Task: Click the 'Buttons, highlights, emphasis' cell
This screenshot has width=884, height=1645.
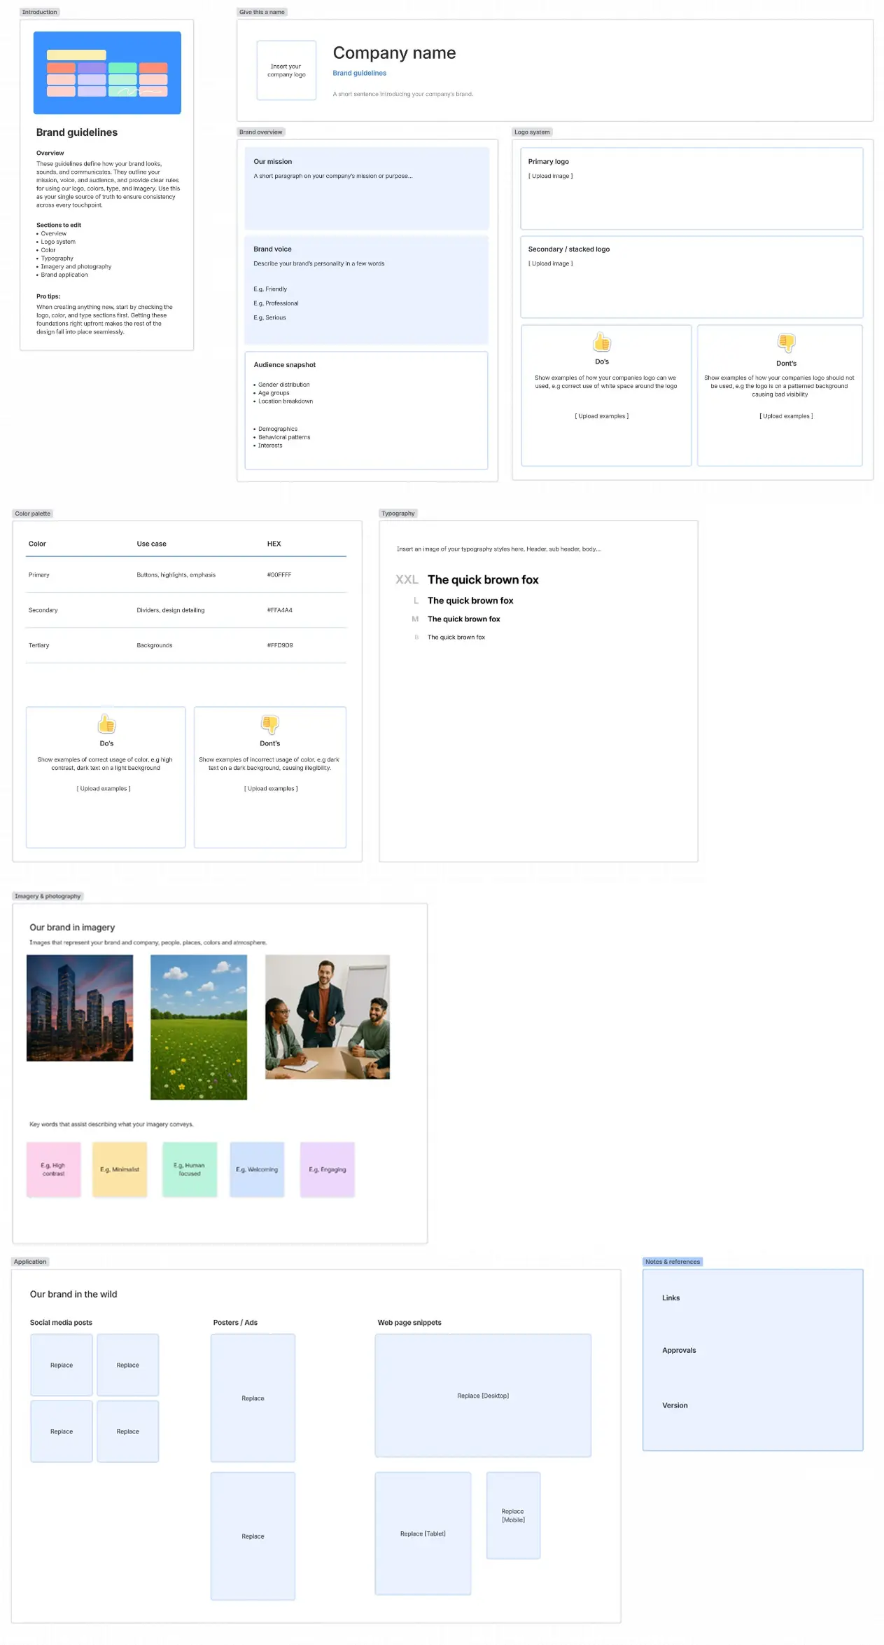Action: [x=176, y=574]
